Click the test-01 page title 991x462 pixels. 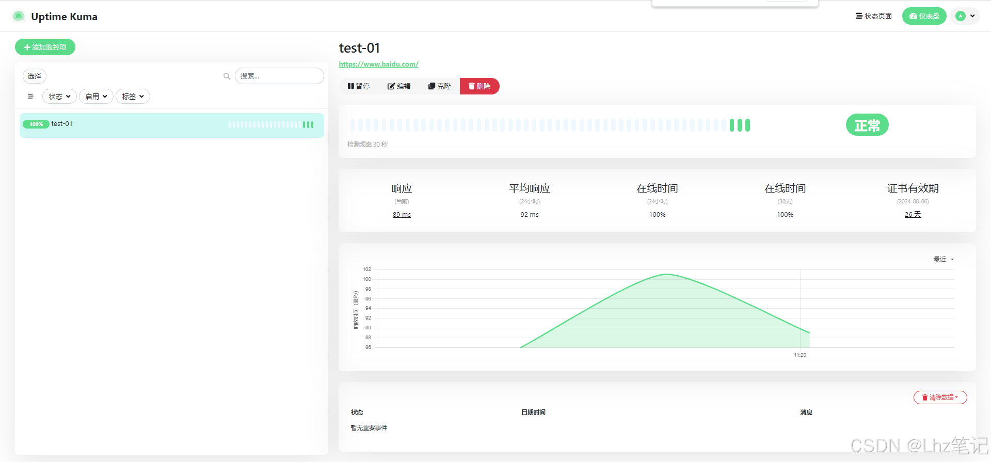(x=359, y=48)
